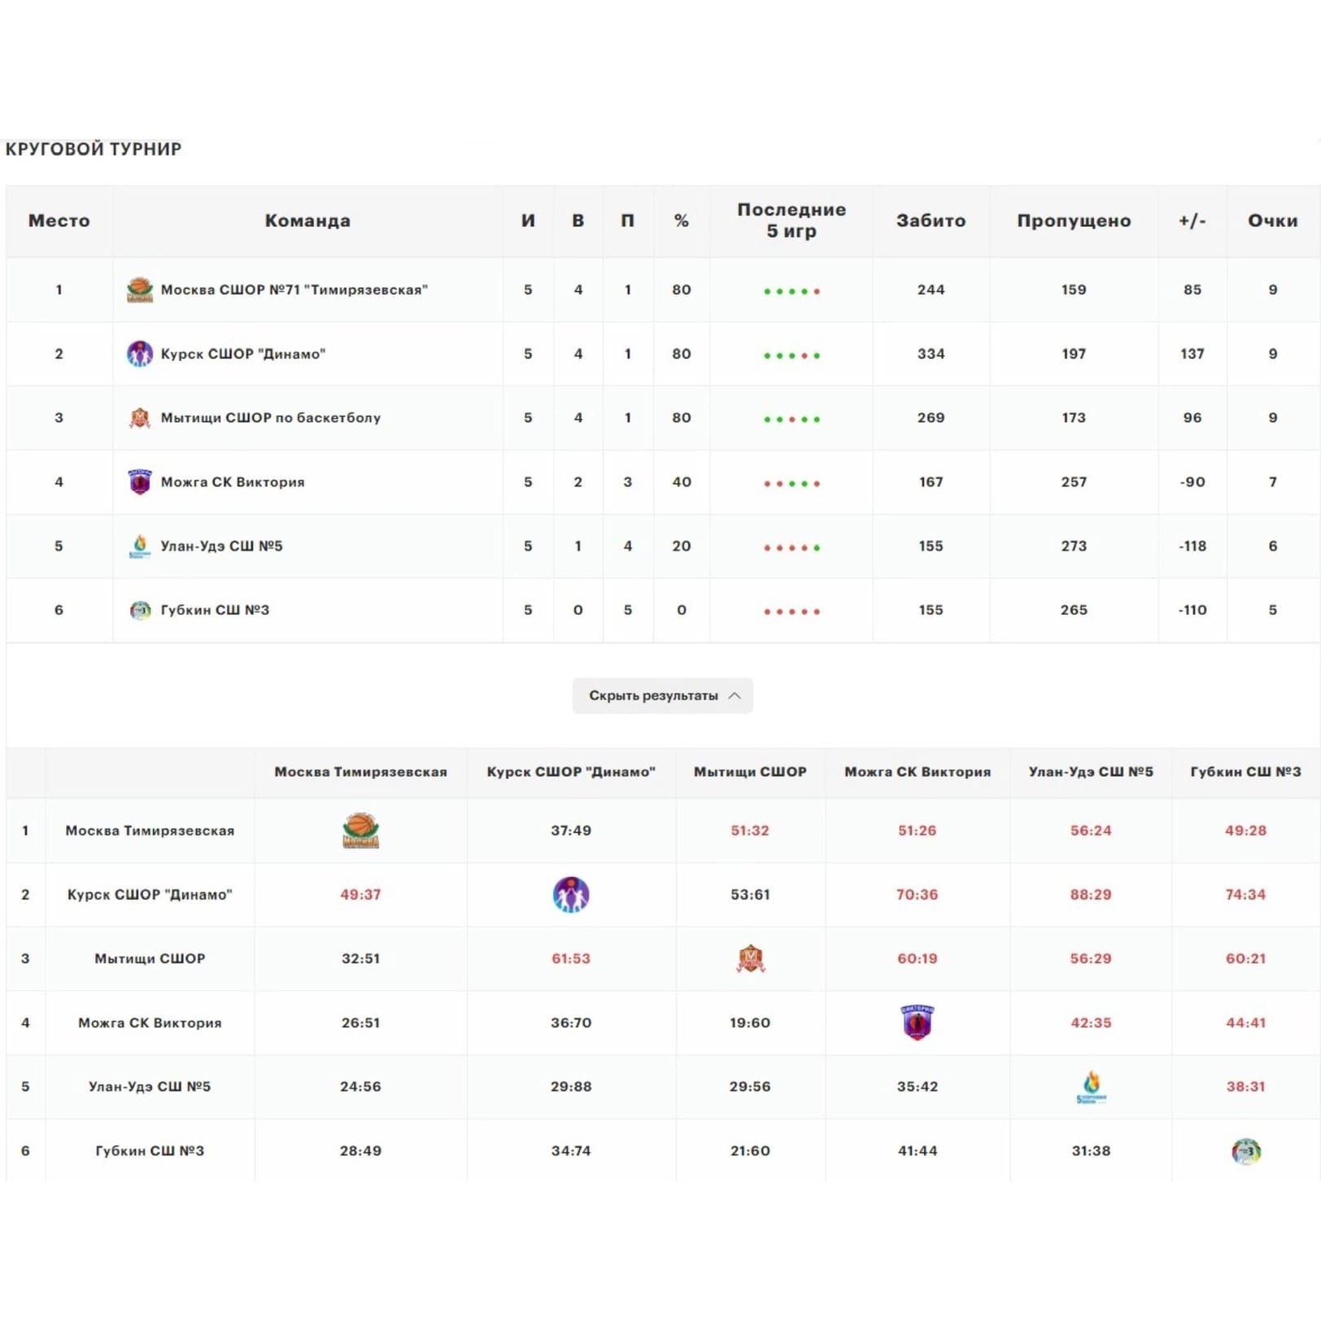This screenshot has width=1321, height=1321.
Task: Click 'Губкин СШ №3' results column header
Action: tap(1245, 772)
